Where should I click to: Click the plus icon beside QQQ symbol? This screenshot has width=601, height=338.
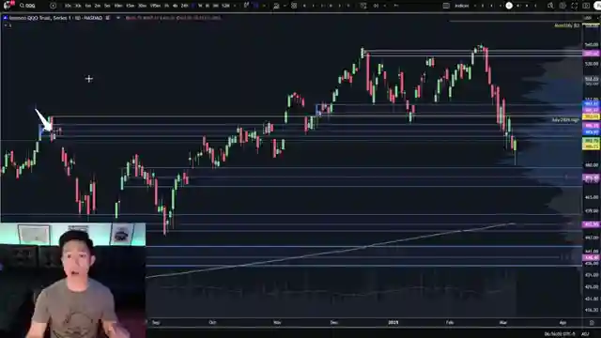[x=53, y=6]
